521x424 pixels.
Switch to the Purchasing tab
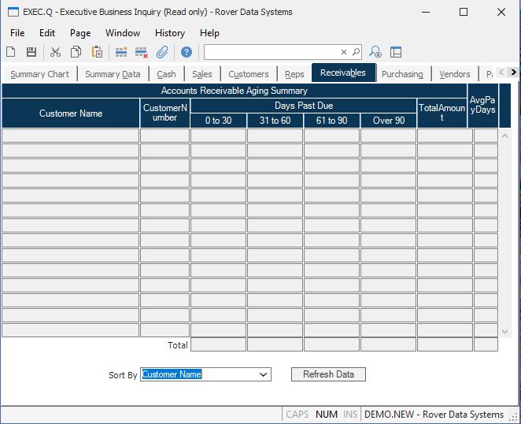(402, 74)
